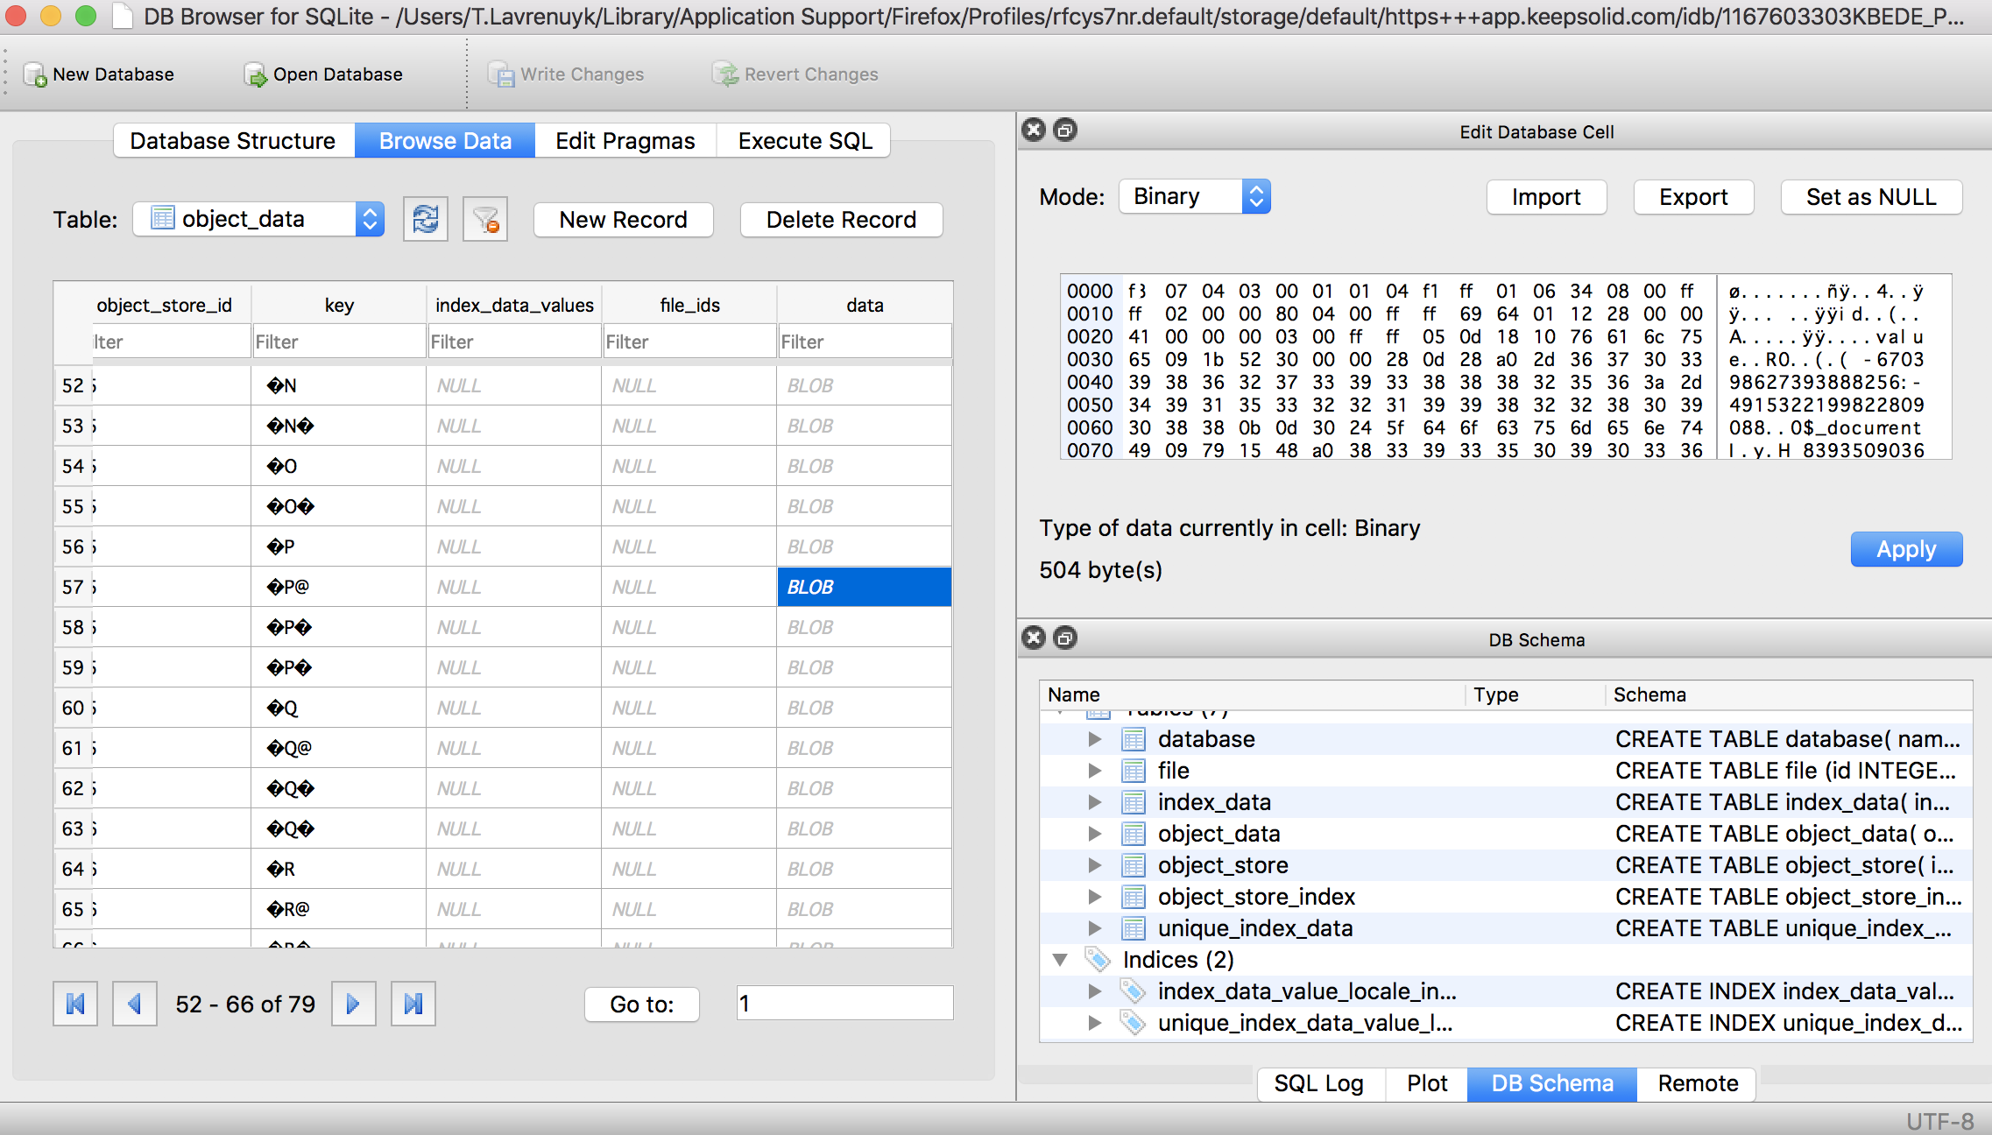Jump to last records page
The height and width of the screenshot is (1135, 1992).
click(413, 1004)
